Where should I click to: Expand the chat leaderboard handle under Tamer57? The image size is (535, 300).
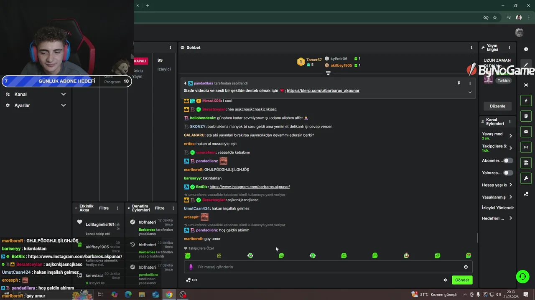(328, 73)
